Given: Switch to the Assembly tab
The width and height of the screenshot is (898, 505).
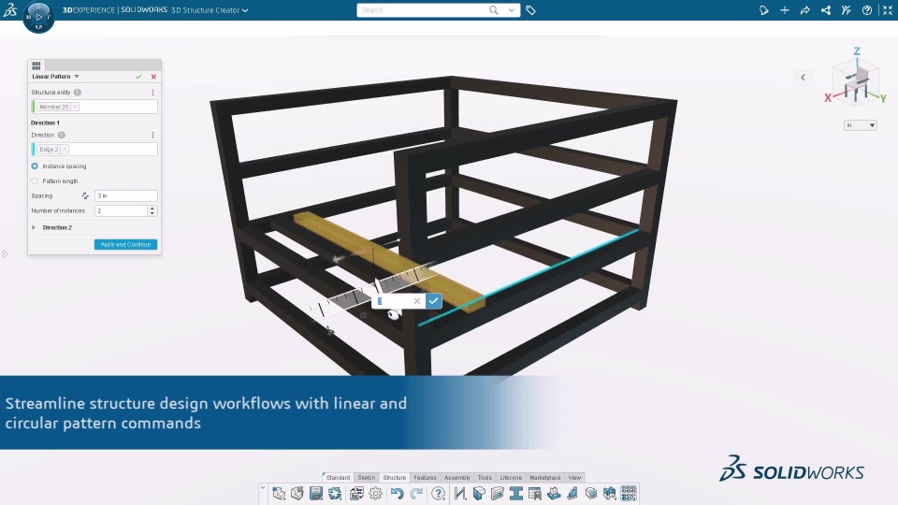Looking at the screenshot, I should 457,478.
